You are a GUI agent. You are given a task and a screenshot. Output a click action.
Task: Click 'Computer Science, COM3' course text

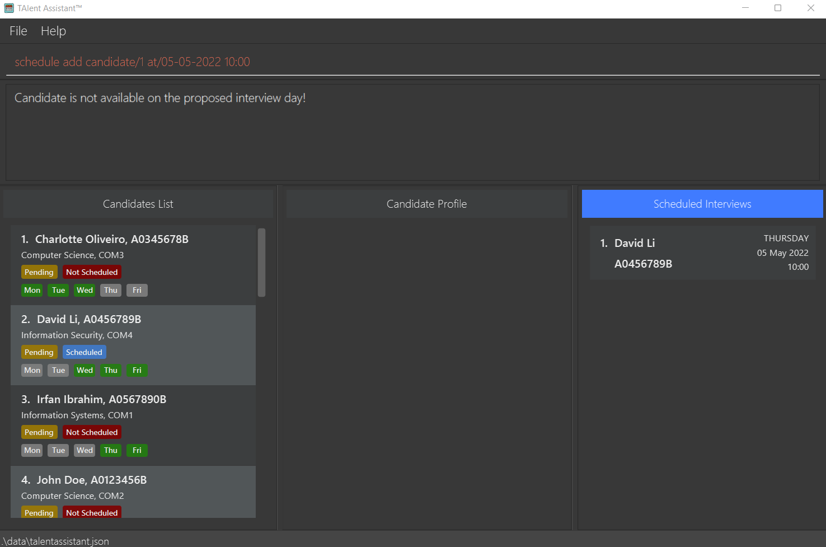(x=72, y=255)
